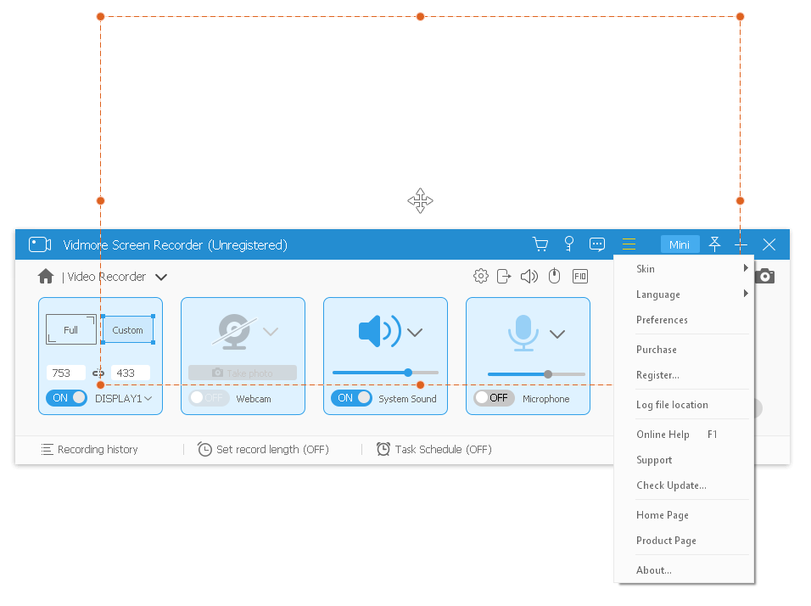The width and height of the screenshot is (811, 606).
Task: Click the large microphone icon
Action: pyautogui.click(x=523, y=333)
